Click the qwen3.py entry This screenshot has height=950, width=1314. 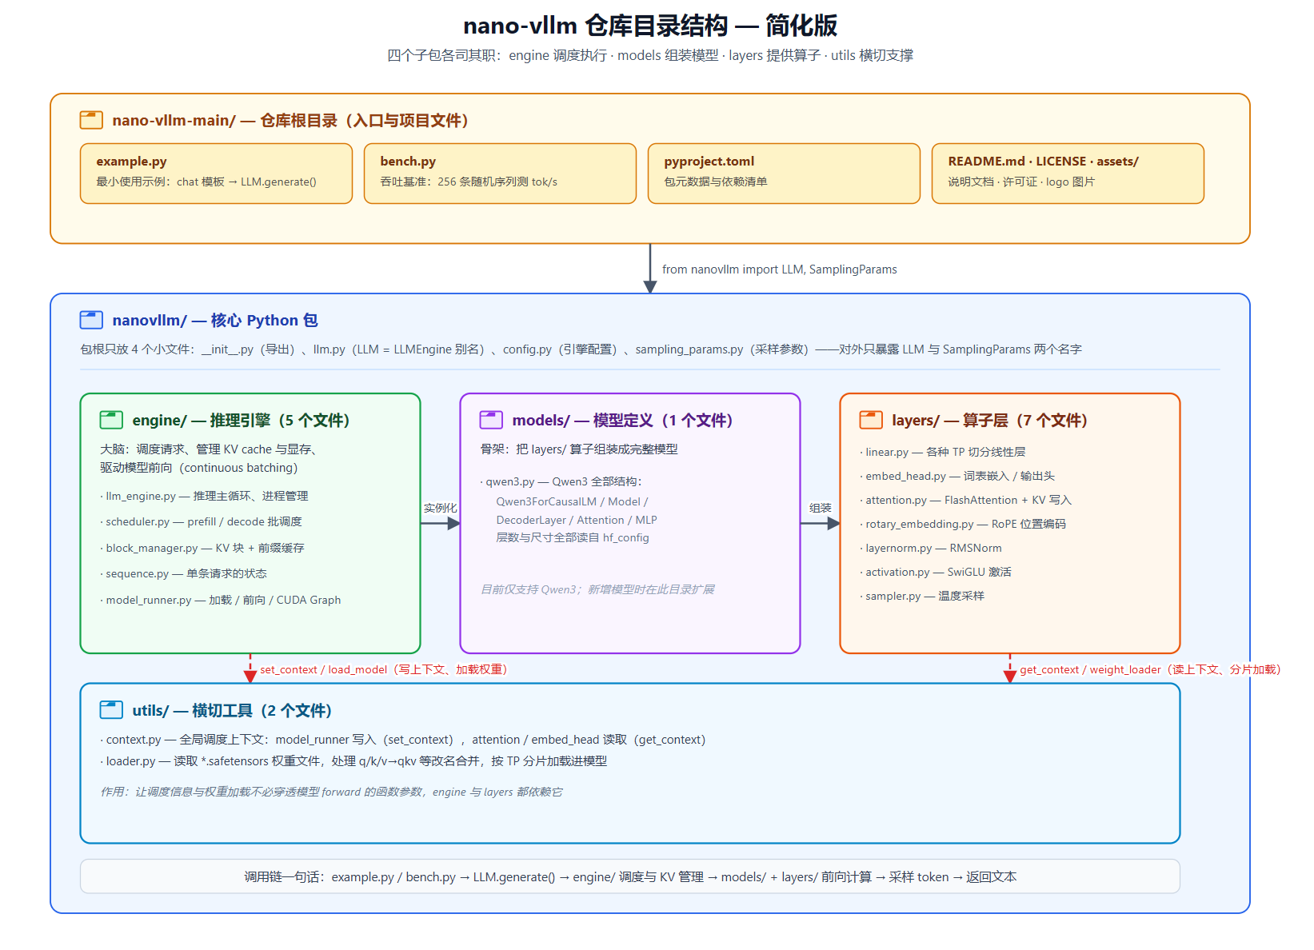[x=561, y=481]
